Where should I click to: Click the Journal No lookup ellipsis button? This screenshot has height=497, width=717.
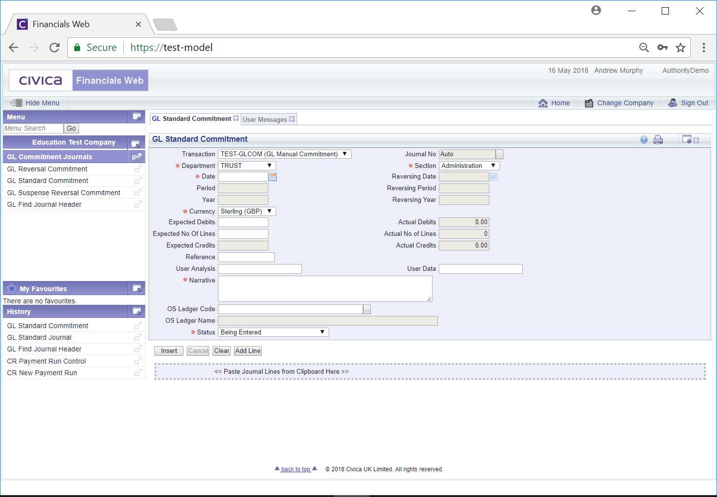pos(500,154)
